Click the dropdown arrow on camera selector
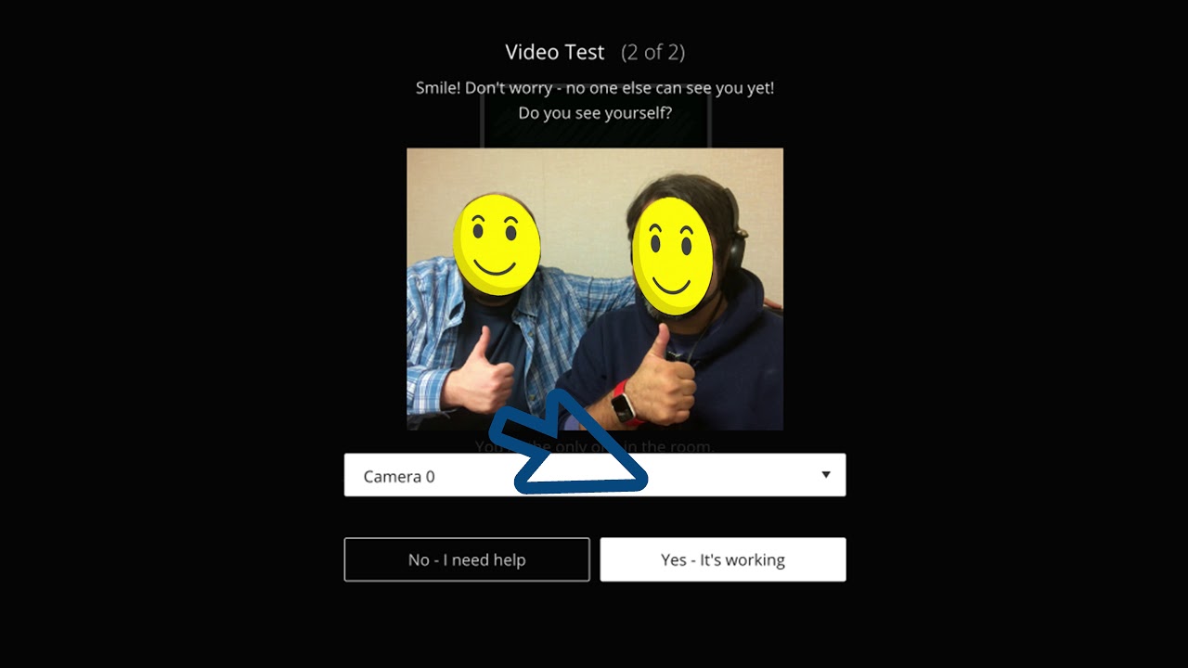 click(826, 475)
